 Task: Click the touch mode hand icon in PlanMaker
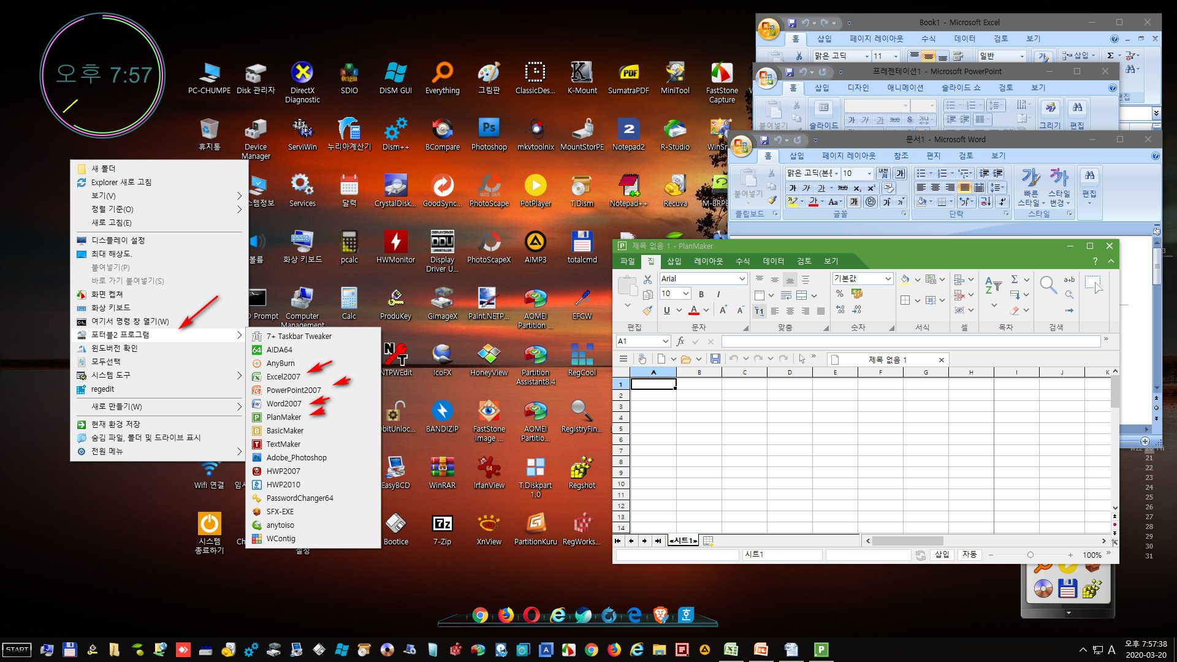(642, 359)
